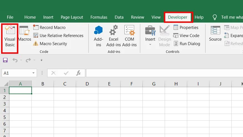Confirm entry with the check mark
The height and width of the screenshot is (137, 243).
[x=66, y=73]
